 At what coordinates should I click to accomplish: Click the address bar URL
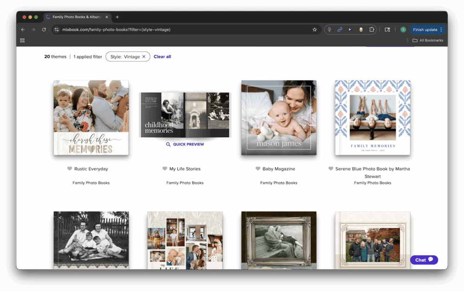pos(116,30)
